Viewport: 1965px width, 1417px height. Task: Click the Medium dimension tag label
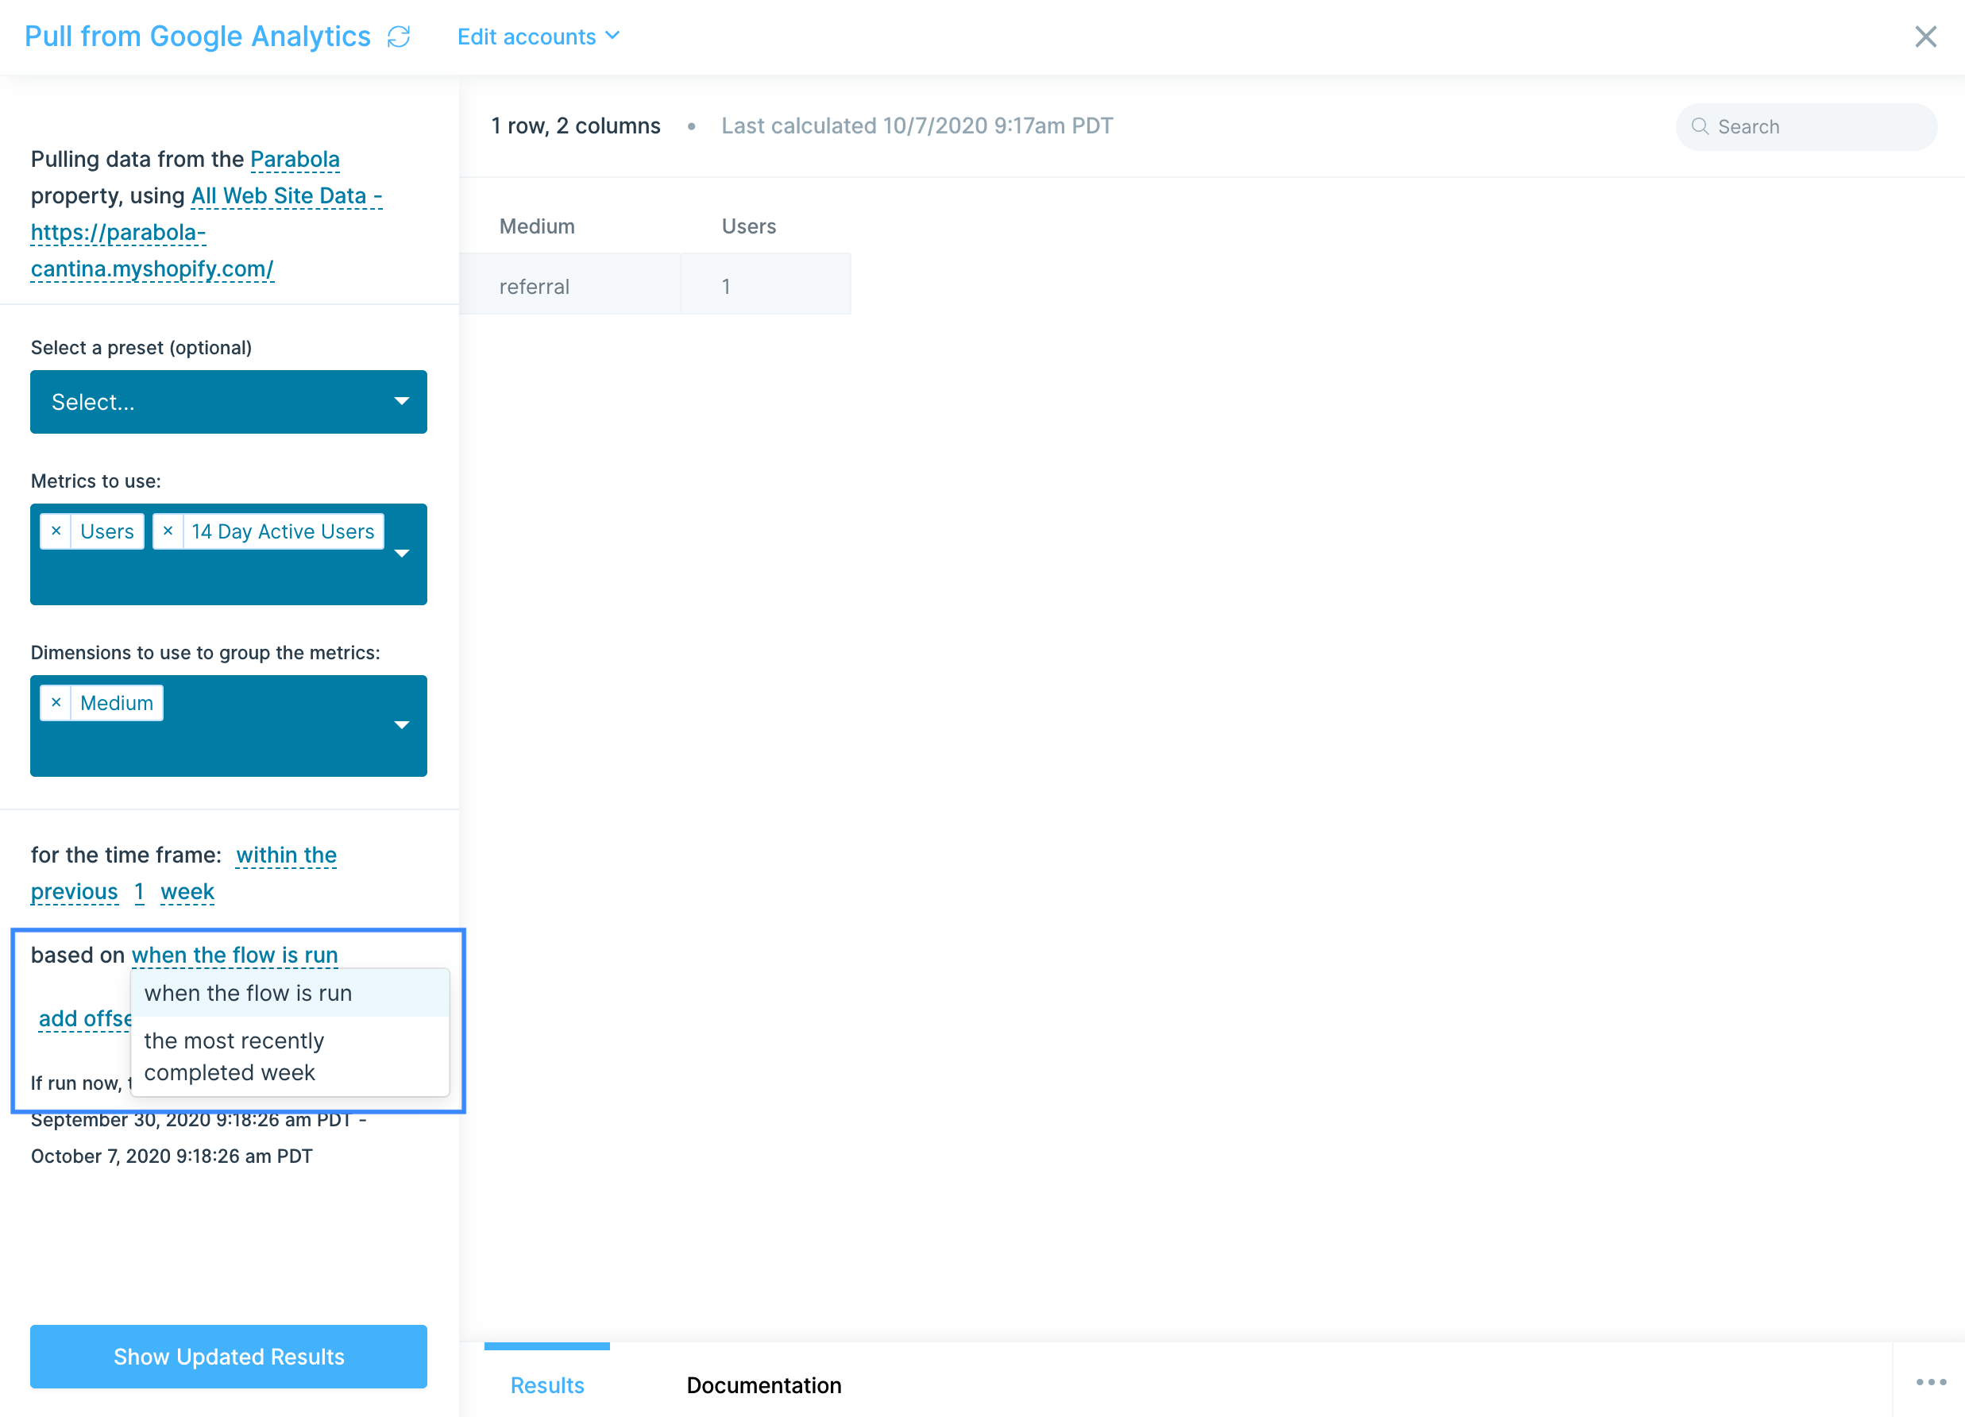pos(117,703)
